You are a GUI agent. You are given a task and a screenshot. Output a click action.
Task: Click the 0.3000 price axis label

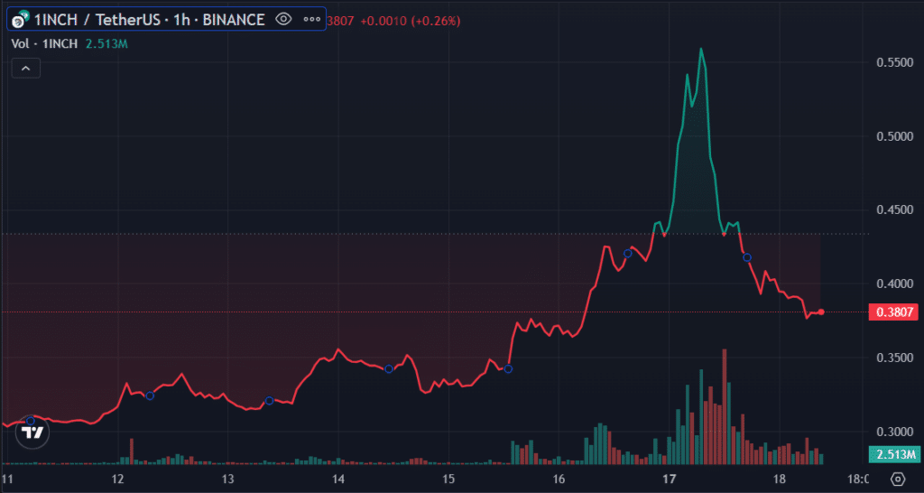(894, 432)
